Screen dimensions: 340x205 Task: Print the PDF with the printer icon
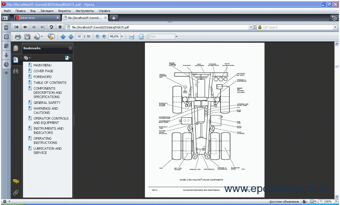pos(18,37)
